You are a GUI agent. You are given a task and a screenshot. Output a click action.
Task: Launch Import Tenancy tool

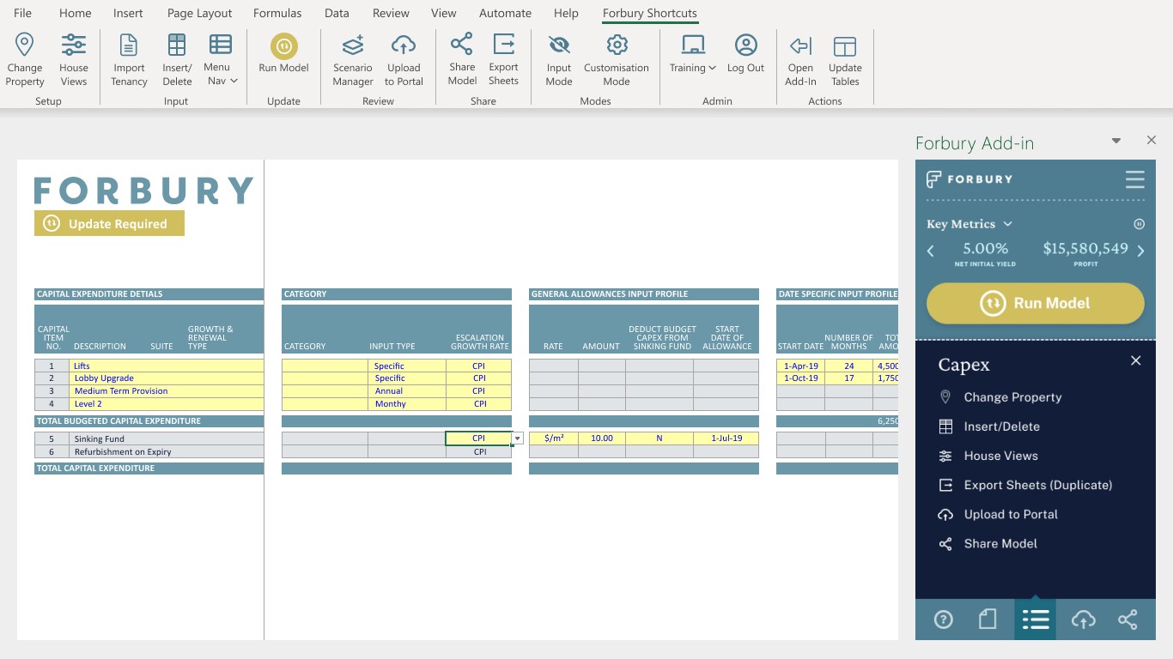(x=129, y=59)
